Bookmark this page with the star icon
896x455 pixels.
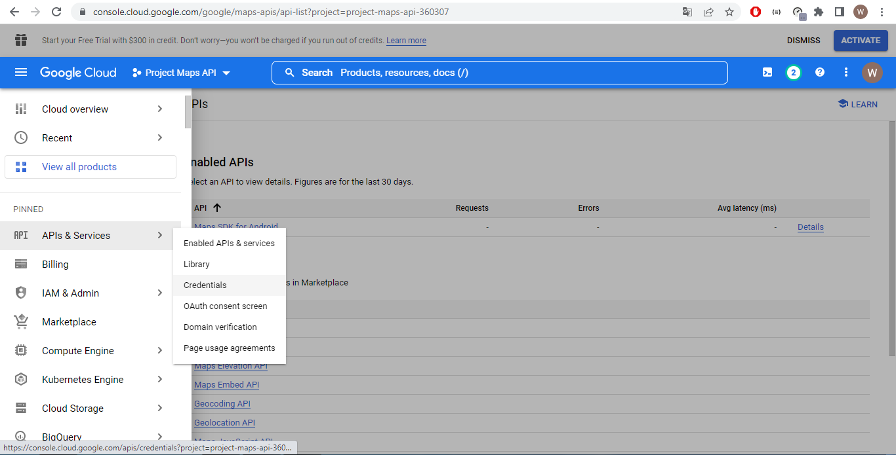(729, 12)
